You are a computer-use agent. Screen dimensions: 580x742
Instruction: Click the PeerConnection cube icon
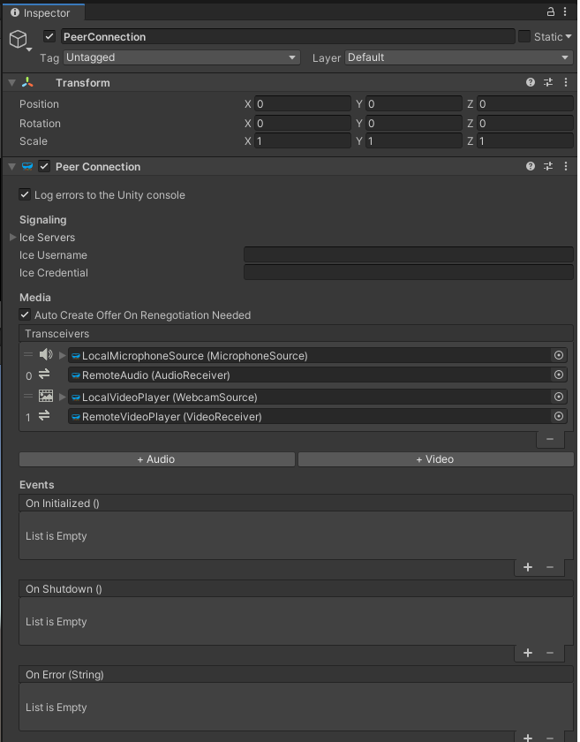19,36
